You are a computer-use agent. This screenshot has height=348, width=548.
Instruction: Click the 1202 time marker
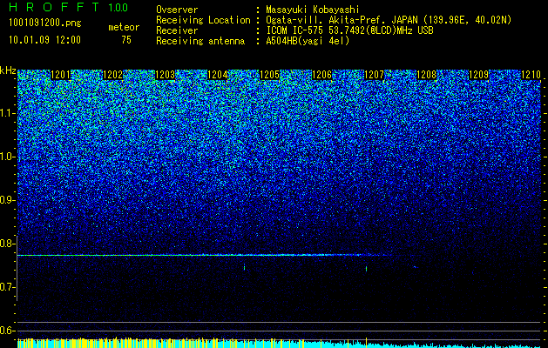(x=113, y=75)
